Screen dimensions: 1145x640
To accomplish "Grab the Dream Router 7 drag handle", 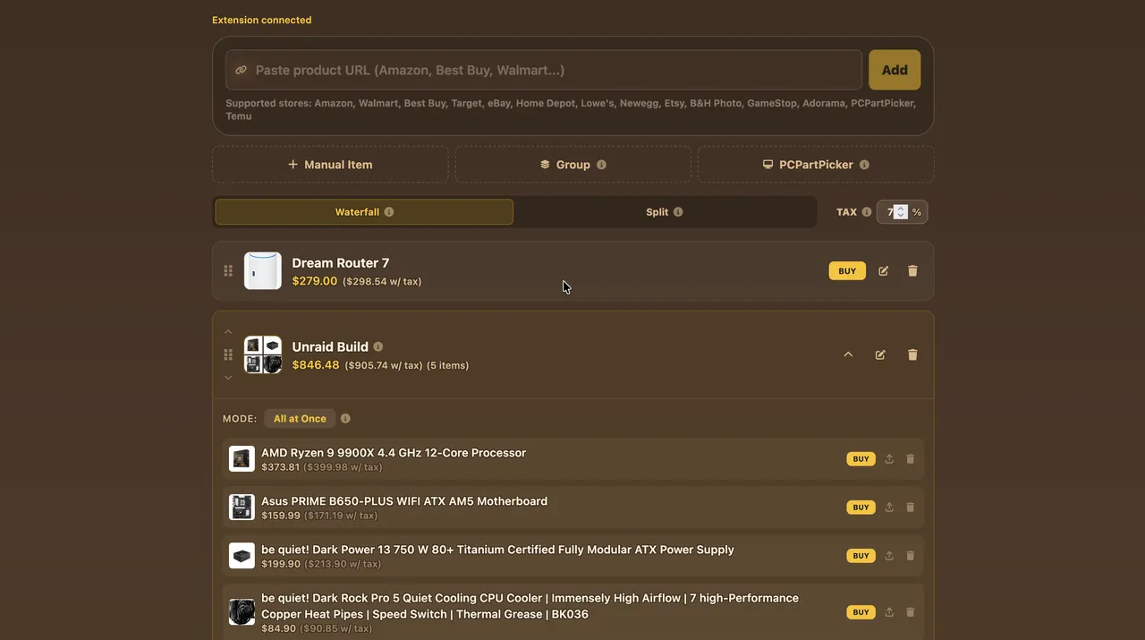I will [228, 271].
